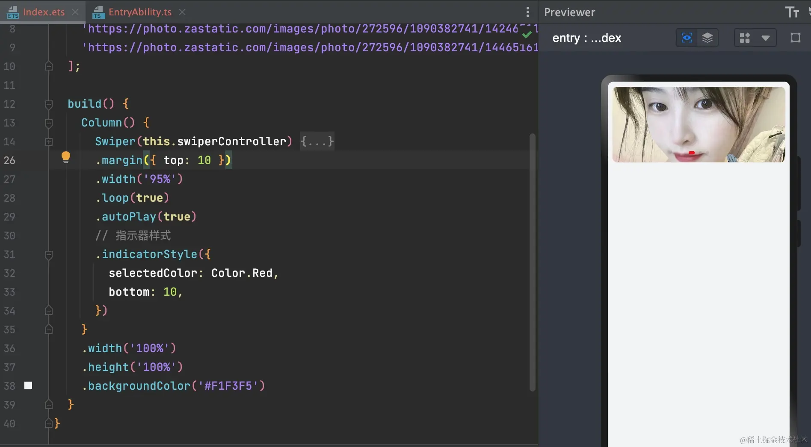
Task: Close the Index.ets tab
Action: click(x=75, y=12)
